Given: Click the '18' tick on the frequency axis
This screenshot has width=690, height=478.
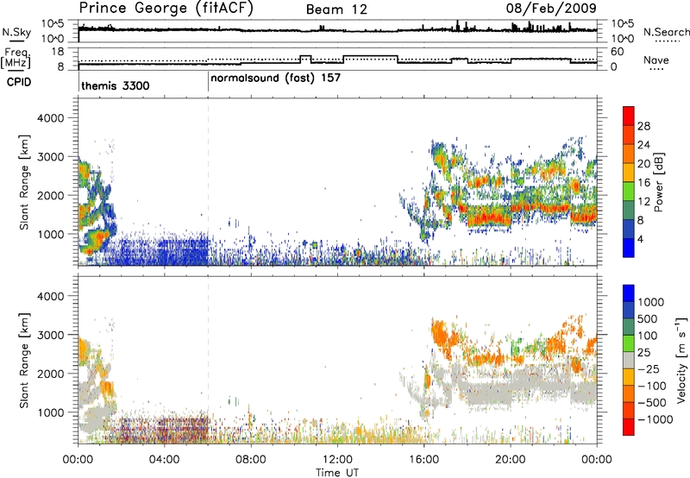Looking at the screenshot, I should point(58,52).
